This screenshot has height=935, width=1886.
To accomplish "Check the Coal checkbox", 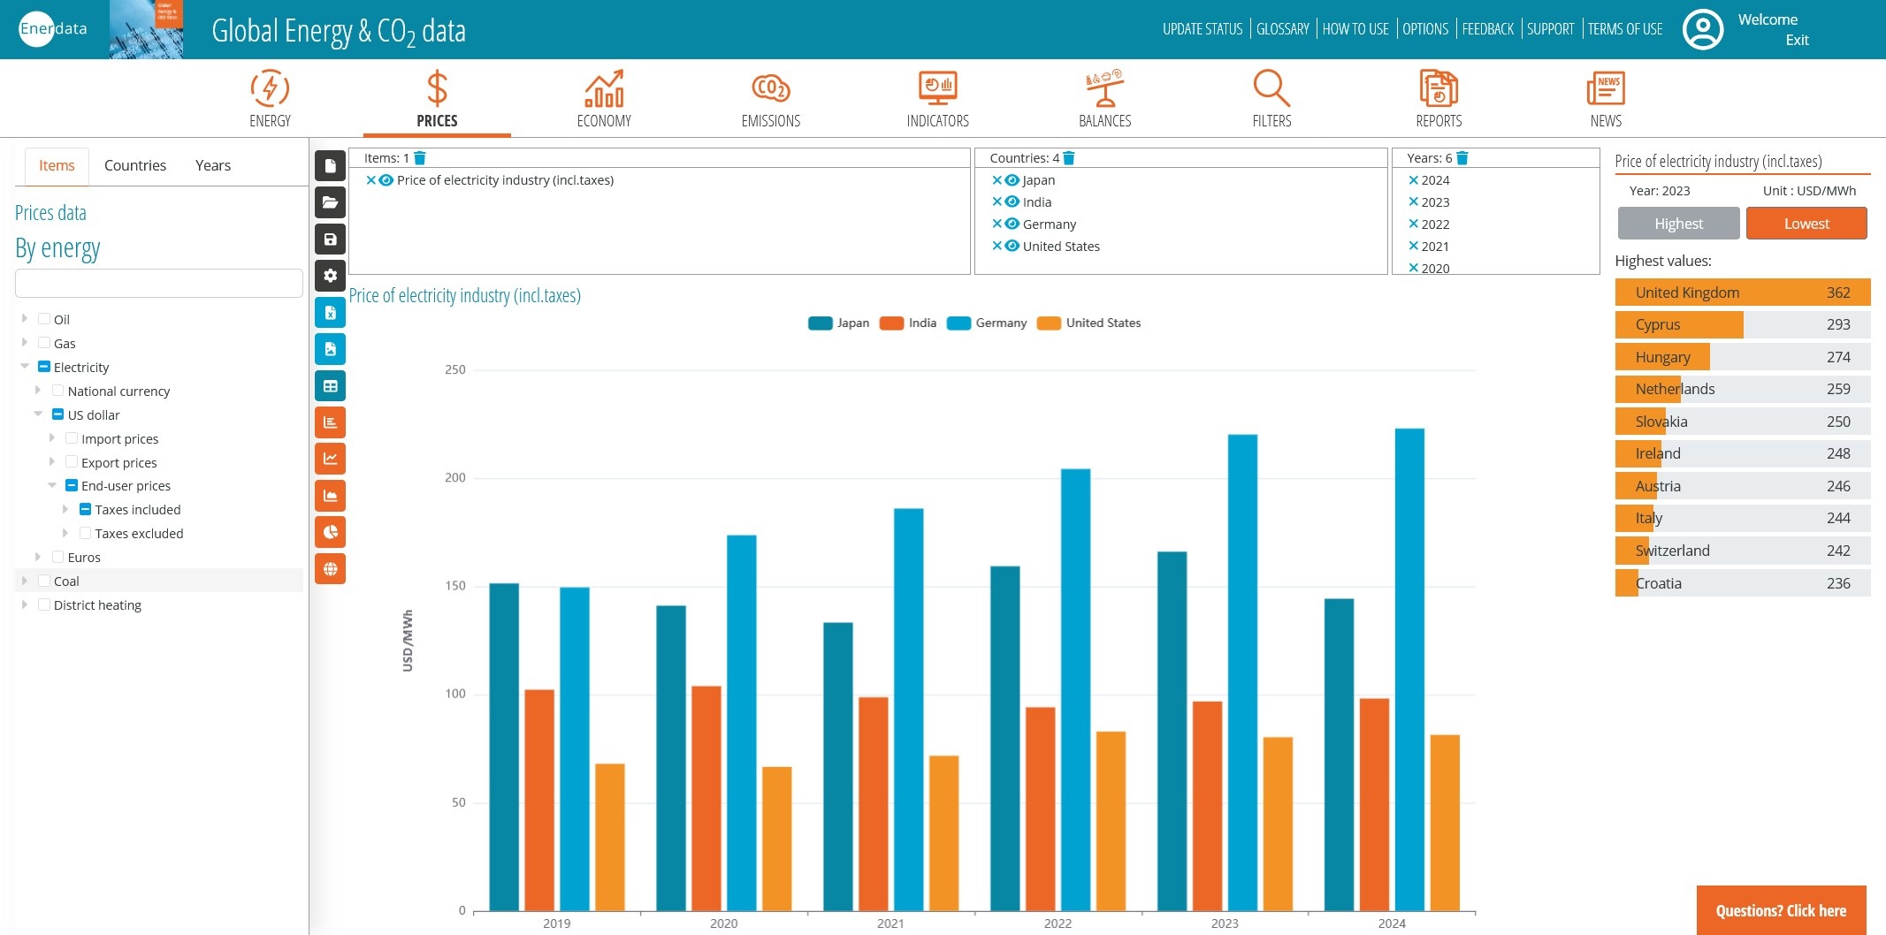I will pyautogui.click(x=44, y=581).
